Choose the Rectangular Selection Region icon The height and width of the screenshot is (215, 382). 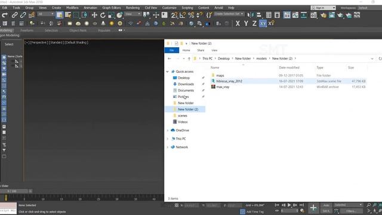76,15
